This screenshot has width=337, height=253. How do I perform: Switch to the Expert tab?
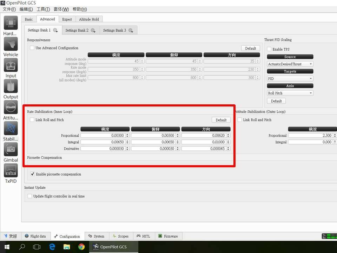tap(67, 19)
